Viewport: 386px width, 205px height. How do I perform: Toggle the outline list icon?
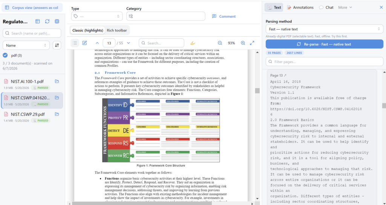75,43
